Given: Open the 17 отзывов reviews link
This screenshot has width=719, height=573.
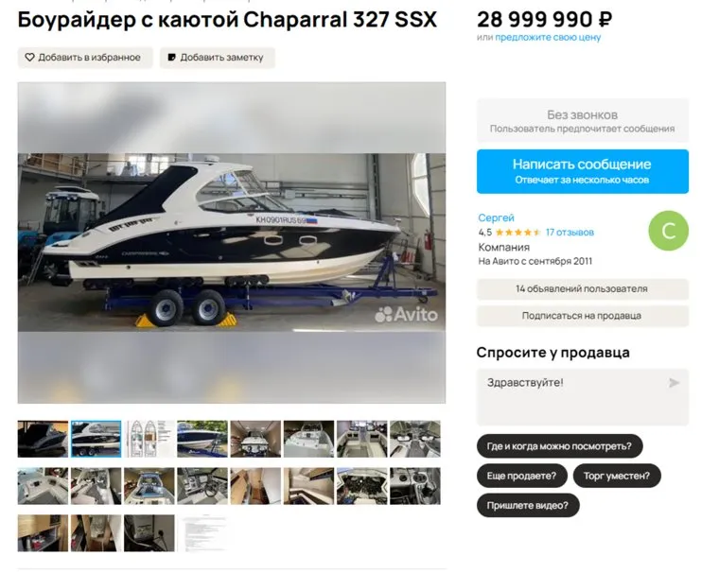Looking at the screenshot, I should [570, 233].
